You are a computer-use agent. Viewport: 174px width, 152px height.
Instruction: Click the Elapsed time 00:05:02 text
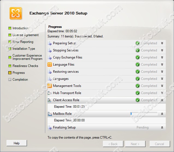point(62,31)
